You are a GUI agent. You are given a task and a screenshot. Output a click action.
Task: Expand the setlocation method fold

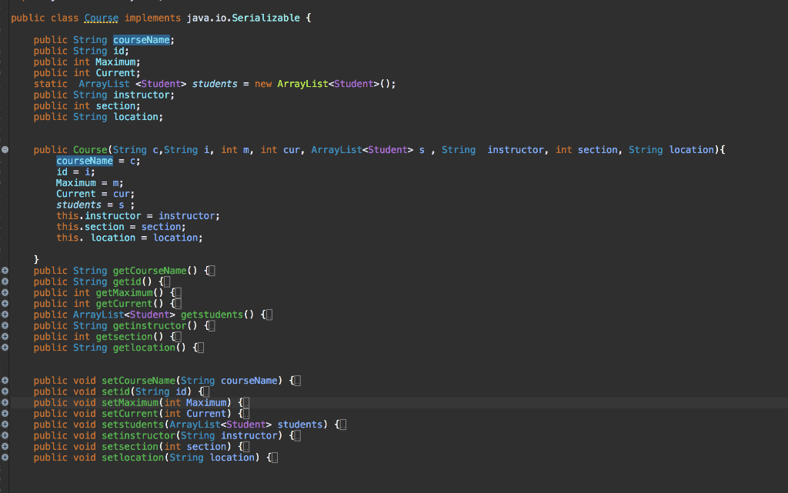pyautogui.click(x=5, y=458)
